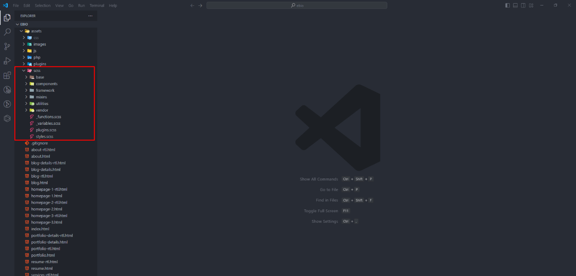Open the file "blog-details.html"
576x276 pixels.
tap(46, 169)
